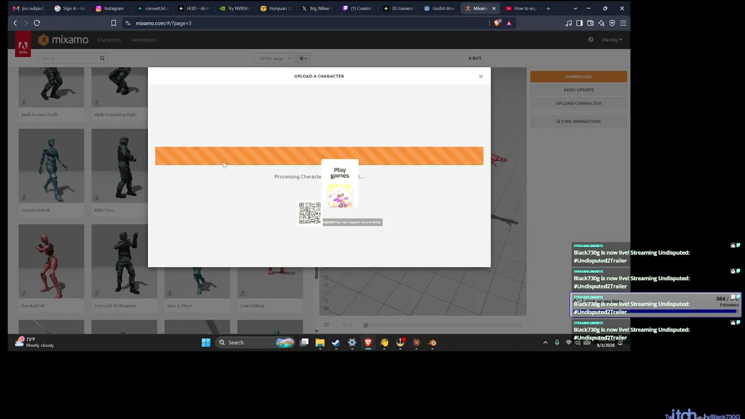Select the Walk Forward Left animation thumbnail

click(x=51, y=87)
